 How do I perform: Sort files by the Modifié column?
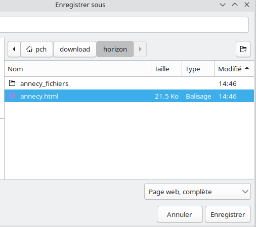234,69
